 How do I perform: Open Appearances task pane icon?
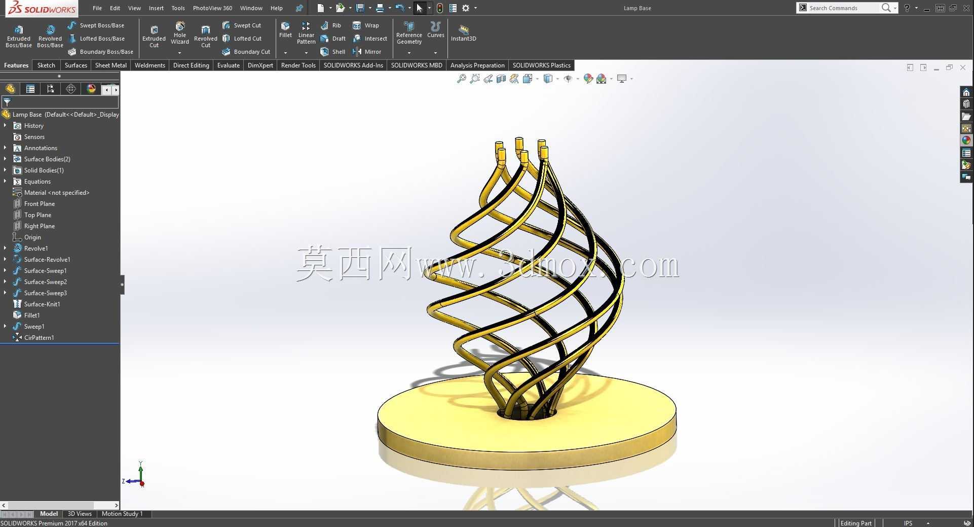click(x=966, y=140)
